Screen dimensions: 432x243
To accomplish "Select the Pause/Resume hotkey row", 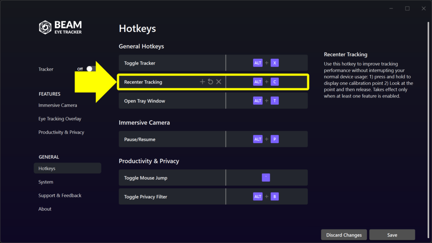I will coord(213,139).
